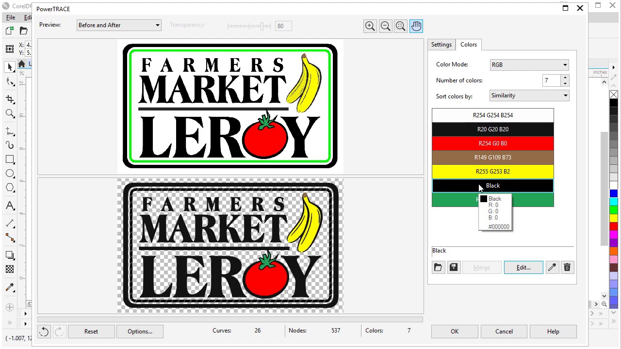Click the Edit color button
Image resolution: width=621 pixels, height=349 pixels.
tap(523, 268)
